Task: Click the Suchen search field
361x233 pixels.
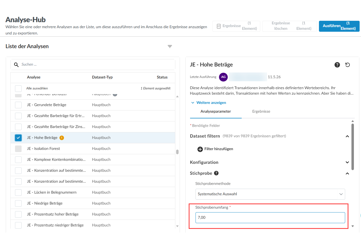Action: (x=93, y=65)
